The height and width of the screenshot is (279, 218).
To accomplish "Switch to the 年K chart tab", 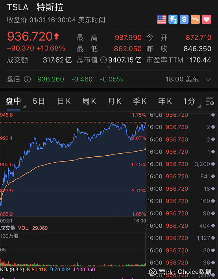I will (165, 101).
